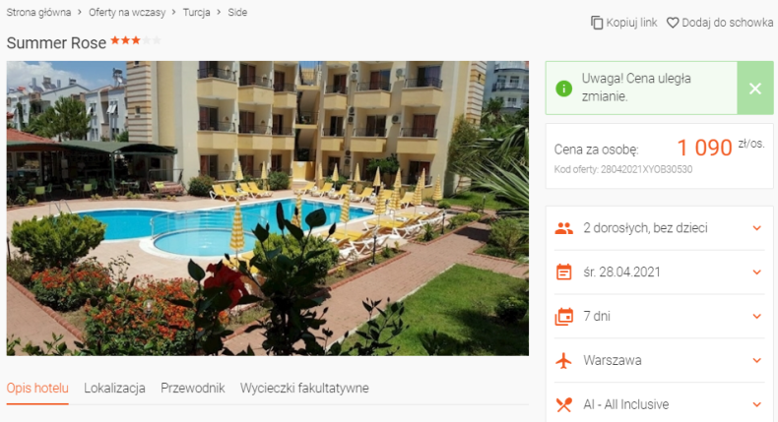Open the Turcja breadcrumb link
The height and width of the screenshot is (422, 778).
197,13
